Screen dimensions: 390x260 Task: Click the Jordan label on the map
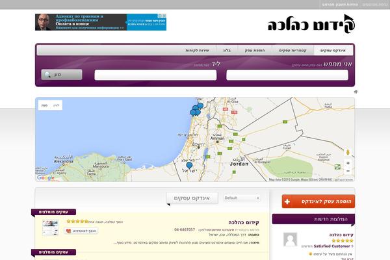pos(239,164)
